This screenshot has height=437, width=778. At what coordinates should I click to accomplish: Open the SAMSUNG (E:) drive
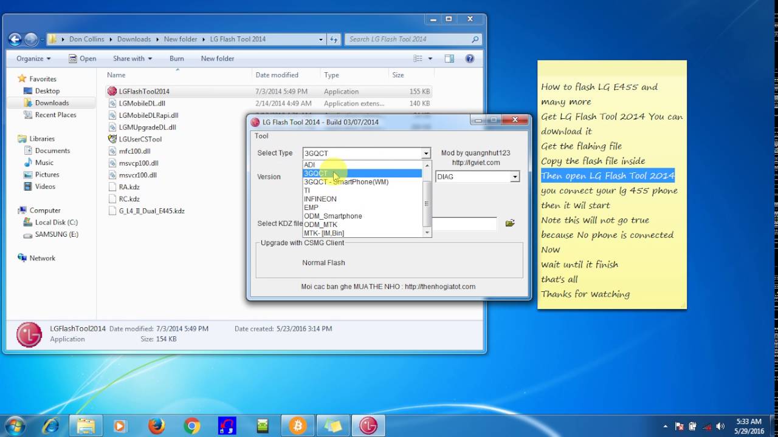(x=56, y=234)
